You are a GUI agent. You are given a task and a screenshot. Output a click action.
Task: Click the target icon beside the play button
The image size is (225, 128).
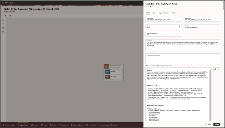pos(10,16)
